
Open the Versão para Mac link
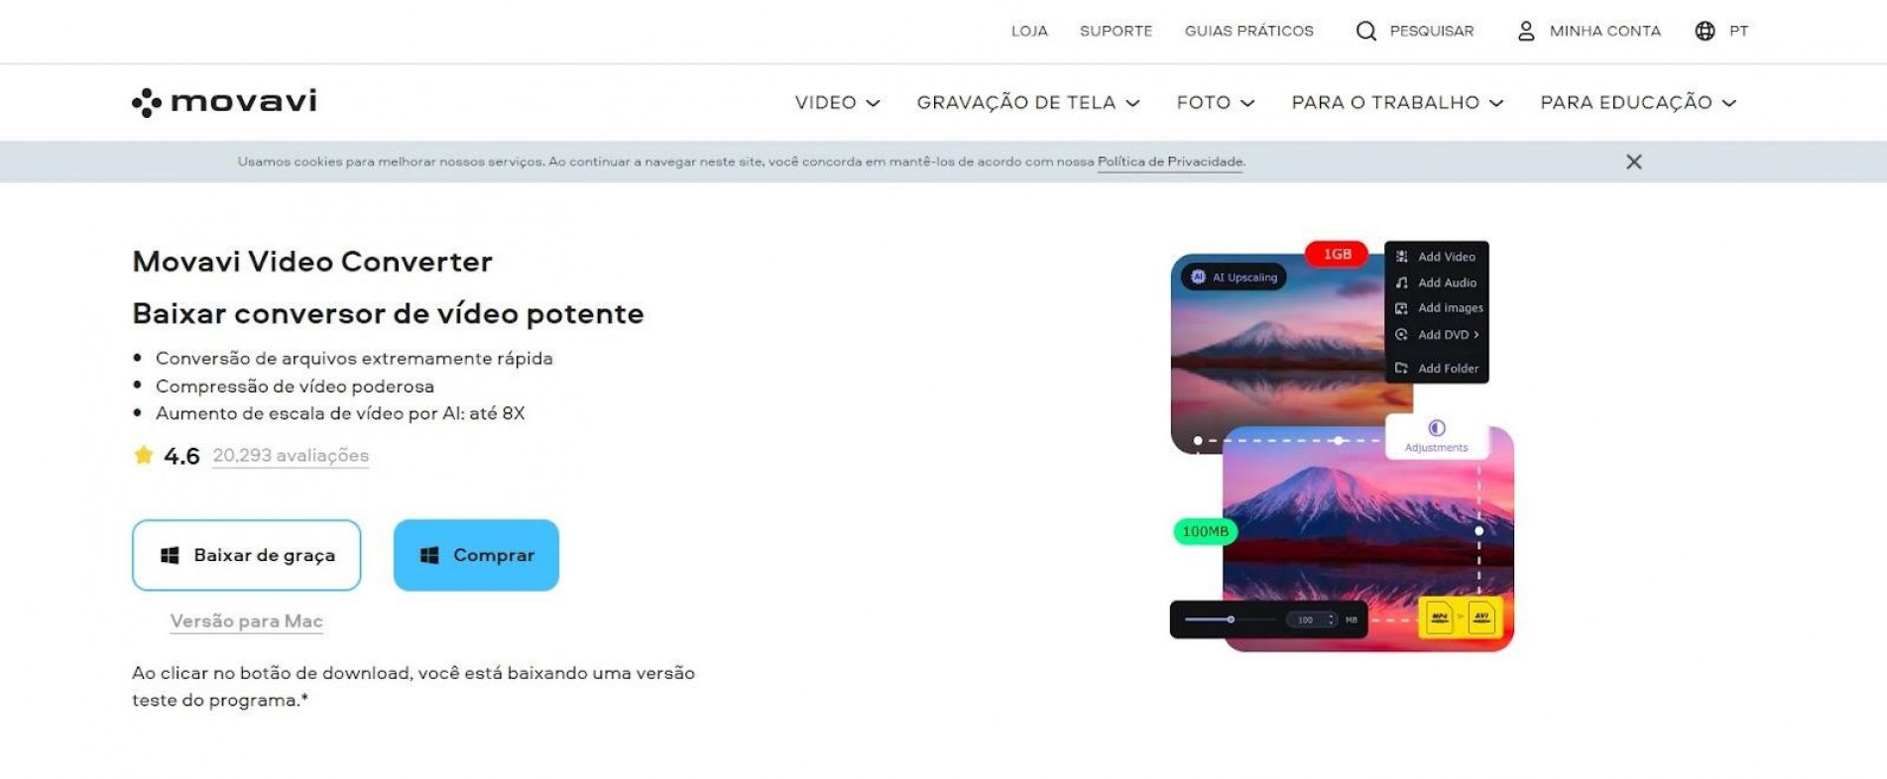click(x=246, y=620)
